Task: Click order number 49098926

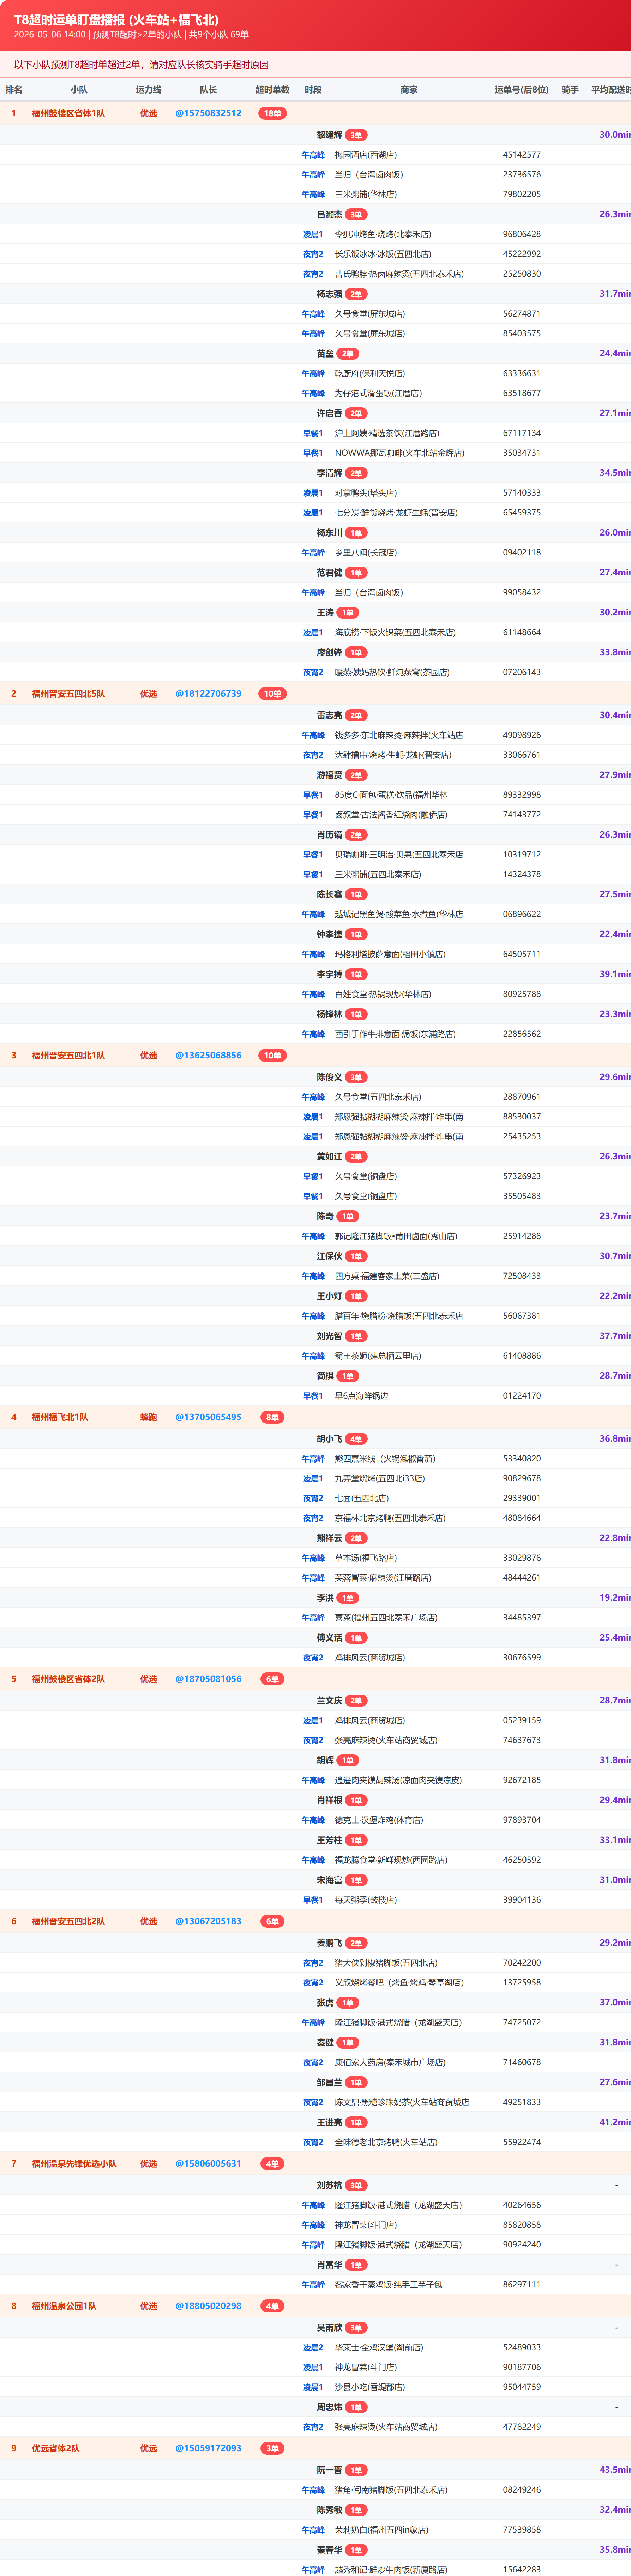Action: (522, 735)
